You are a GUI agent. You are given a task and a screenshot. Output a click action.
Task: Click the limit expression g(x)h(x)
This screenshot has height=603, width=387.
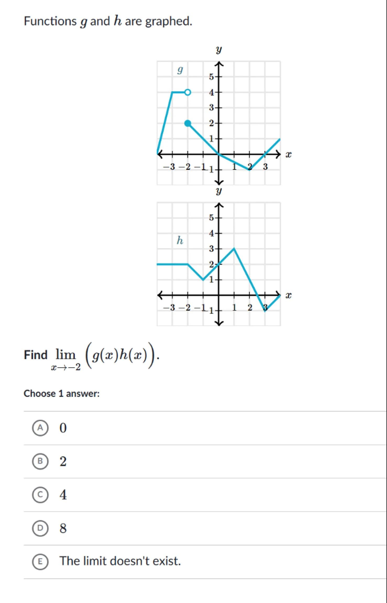click(122, 356)
